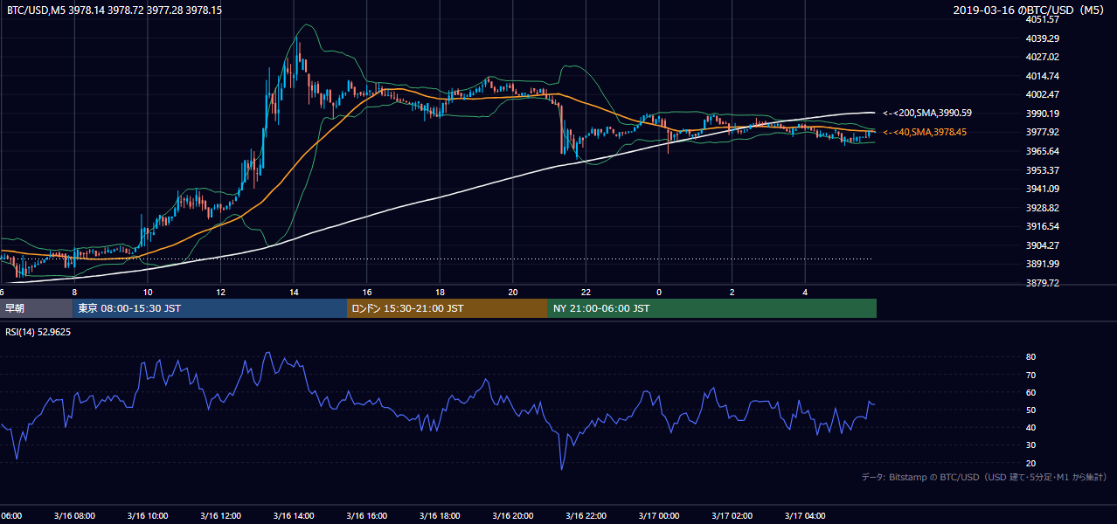Screen dimensions: 1117x524
Task: Click price axis value 4014.74
Action: (x=1043, y=76)
